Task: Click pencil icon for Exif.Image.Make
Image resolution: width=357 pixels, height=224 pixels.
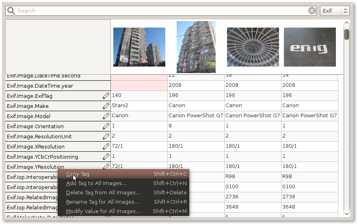Action: [x=106, y=106]
